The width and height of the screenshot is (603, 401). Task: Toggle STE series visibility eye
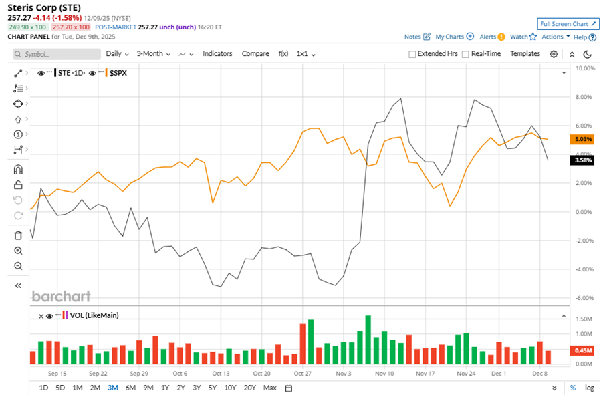pyautogui.click(x=41, y=73)
